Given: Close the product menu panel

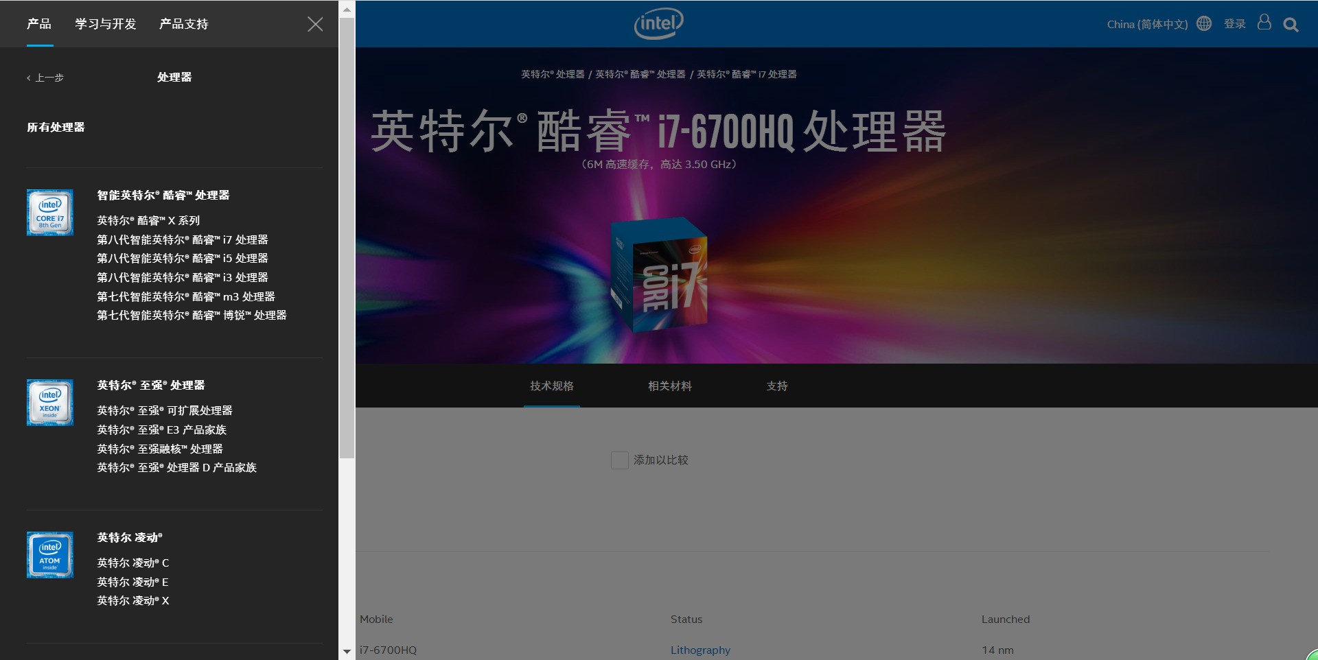Looking at the screenshot, I should point(315,25).
